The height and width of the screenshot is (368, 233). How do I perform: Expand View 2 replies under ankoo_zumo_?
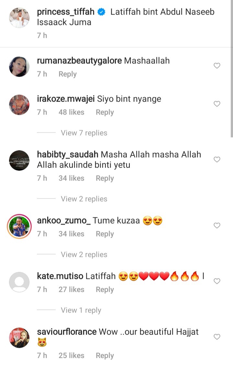84,254
